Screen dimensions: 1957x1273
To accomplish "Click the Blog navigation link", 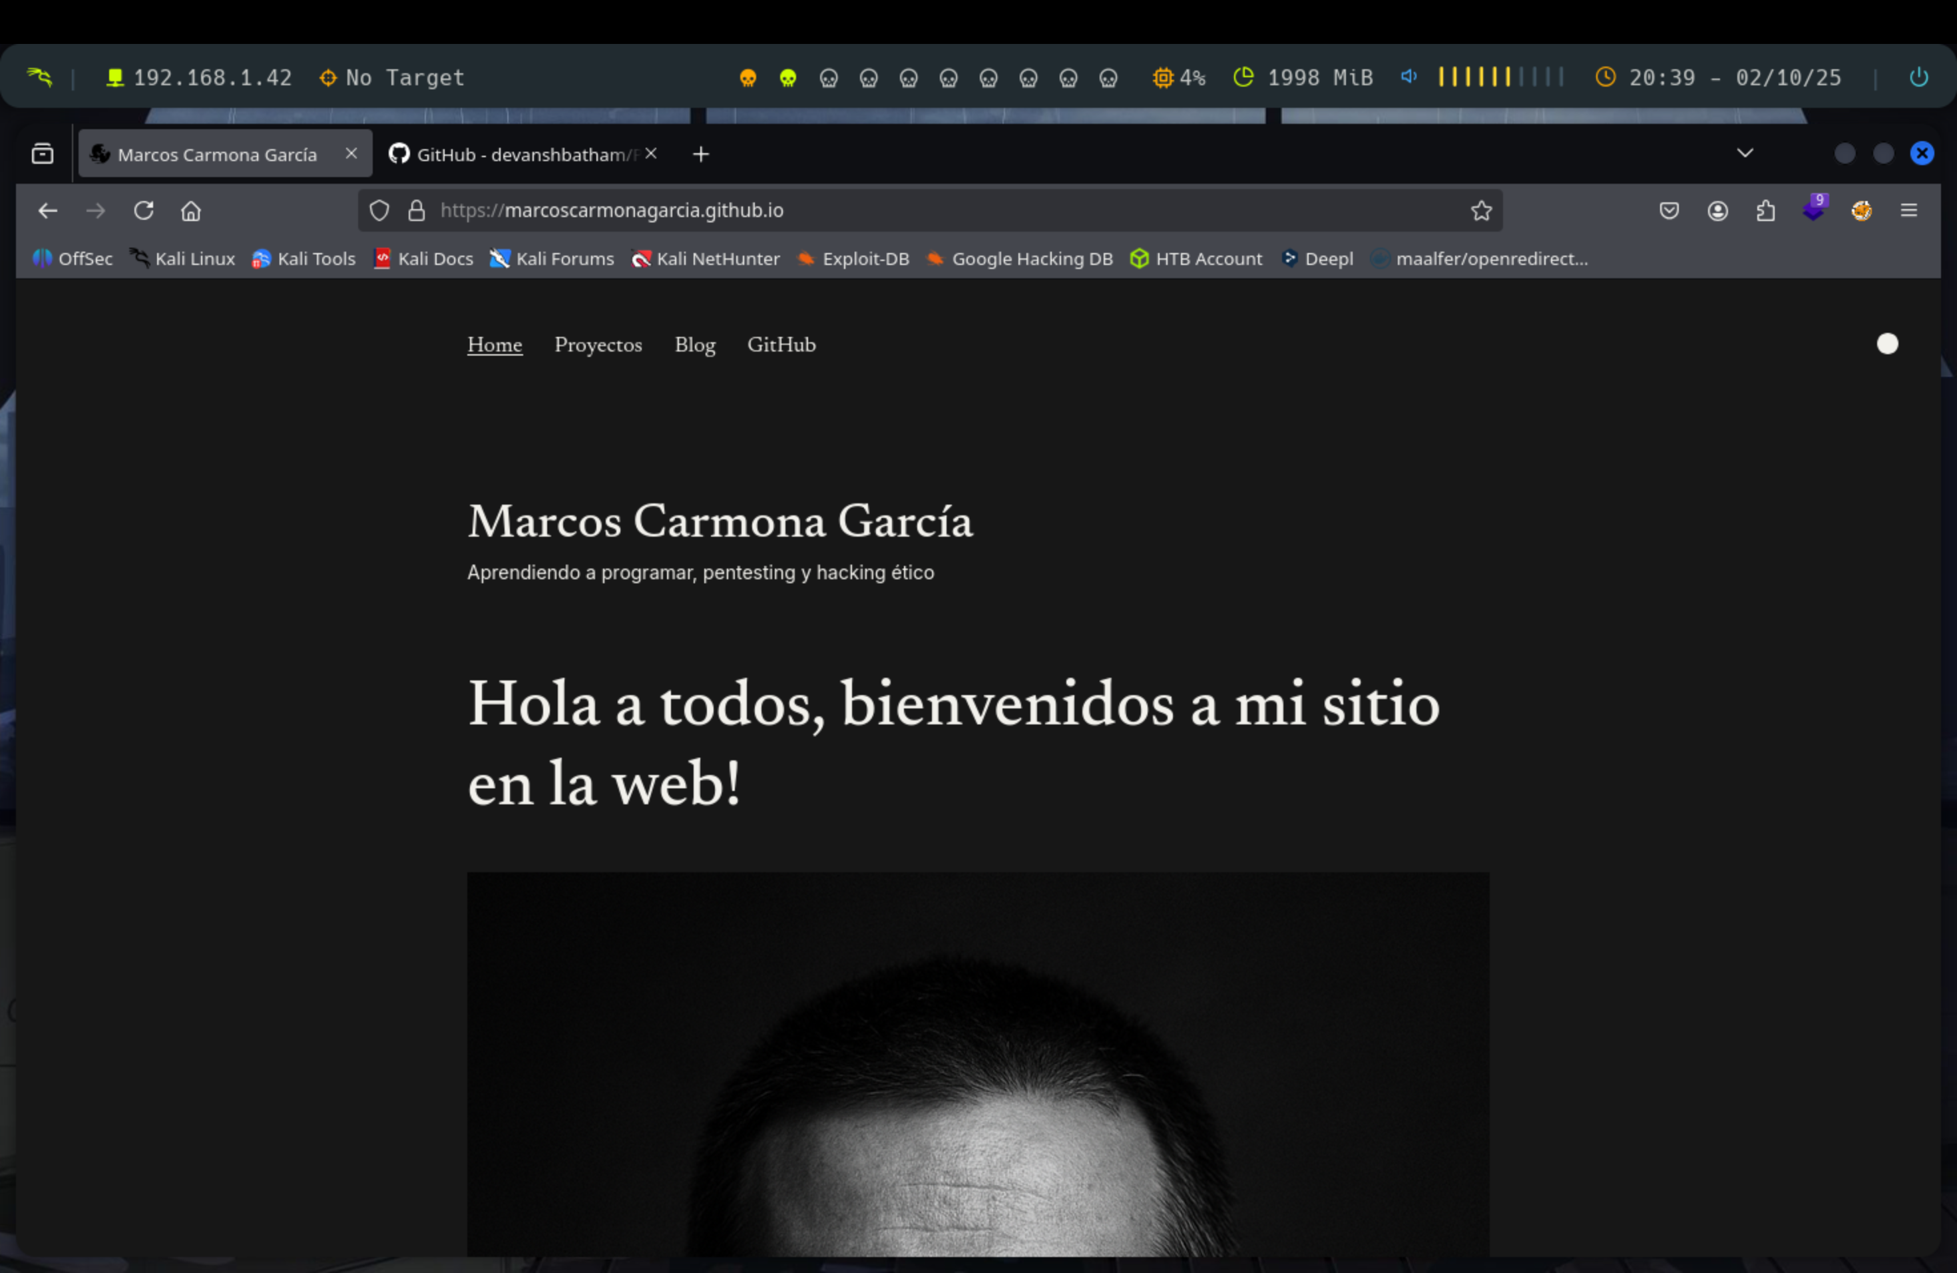I will click(695, 345).
